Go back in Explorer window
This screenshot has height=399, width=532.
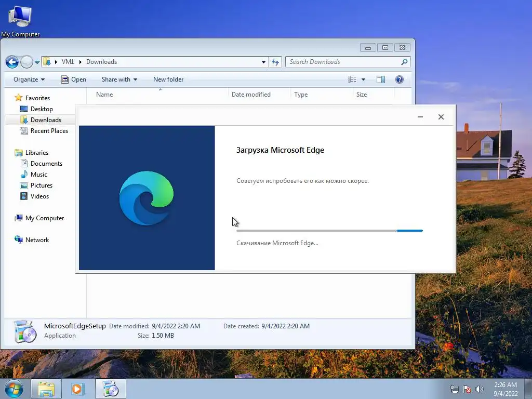tap(12, 62)
